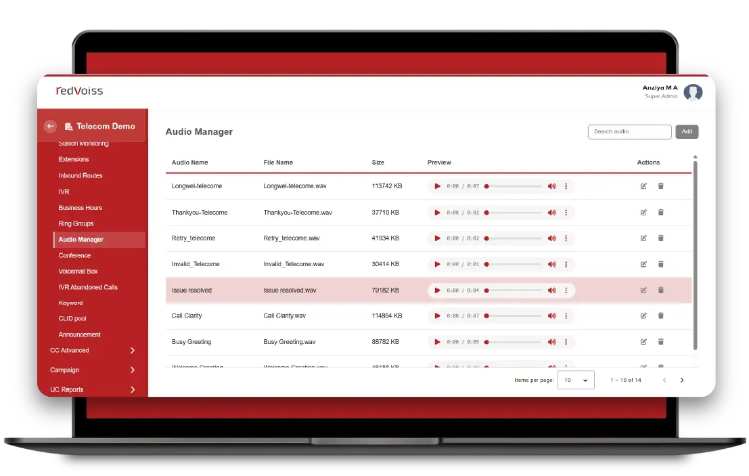Open Ring Groups in the sidebar
The height and width of the screenshot is (476, 749).
[76, 223]
